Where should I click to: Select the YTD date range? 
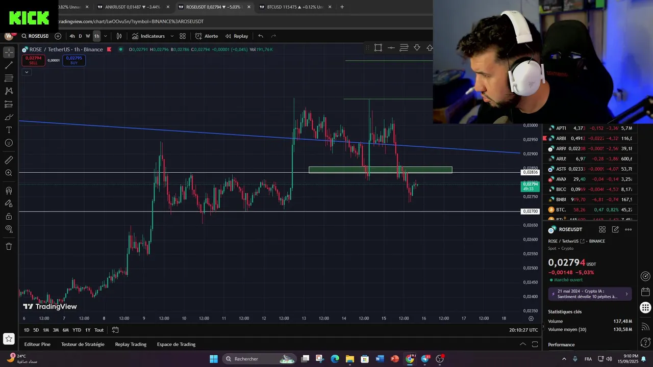77,330
